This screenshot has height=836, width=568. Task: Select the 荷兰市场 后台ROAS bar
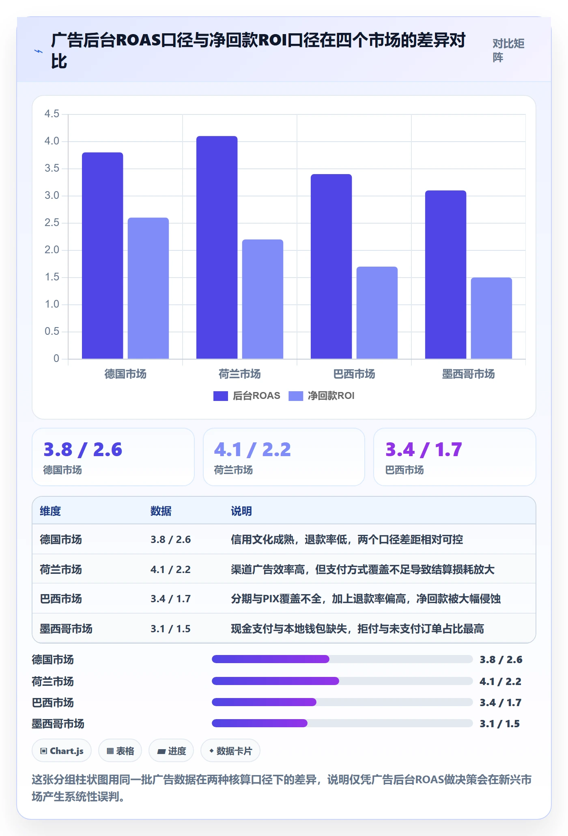(x=217, y=248)
